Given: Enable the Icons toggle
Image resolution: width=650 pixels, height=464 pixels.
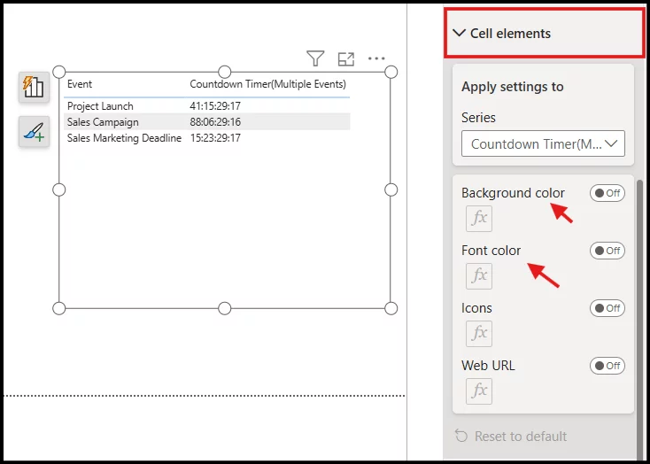Looking at the screenshot, I should coord(607,308).
